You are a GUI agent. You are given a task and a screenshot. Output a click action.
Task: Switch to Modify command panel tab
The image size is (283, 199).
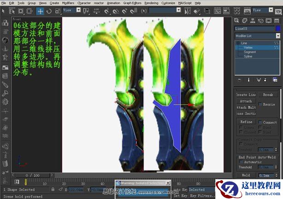coord(244,21)
